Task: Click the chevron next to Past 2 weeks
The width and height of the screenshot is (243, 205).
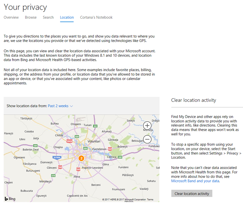Action: 72,106
